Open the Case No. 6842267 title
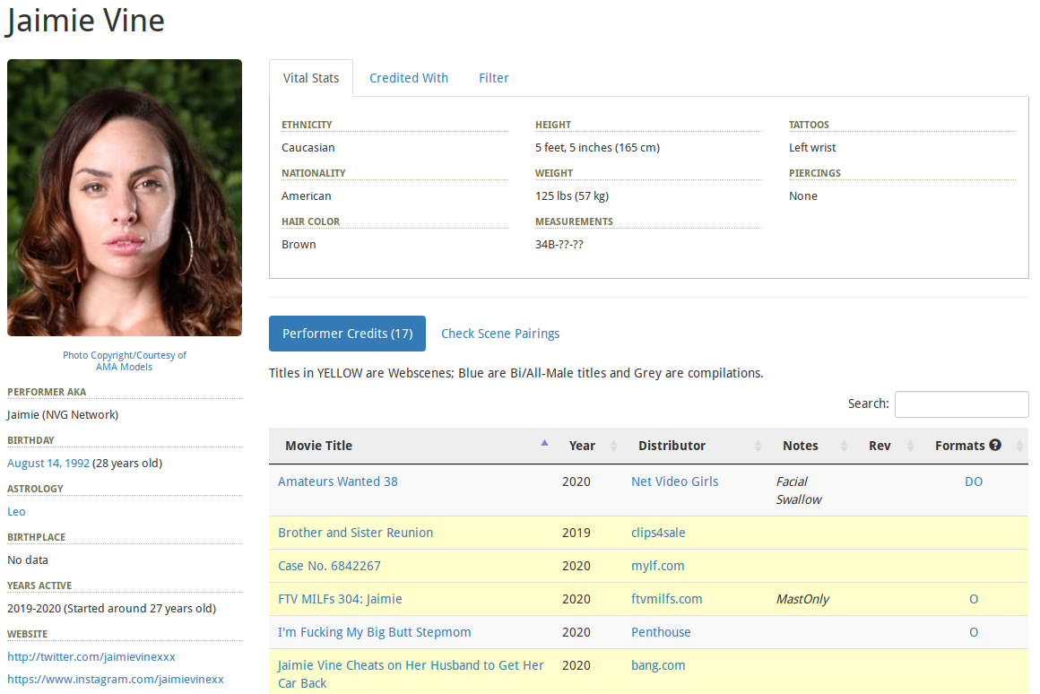 pyautogui.click(x=330, y=566)
